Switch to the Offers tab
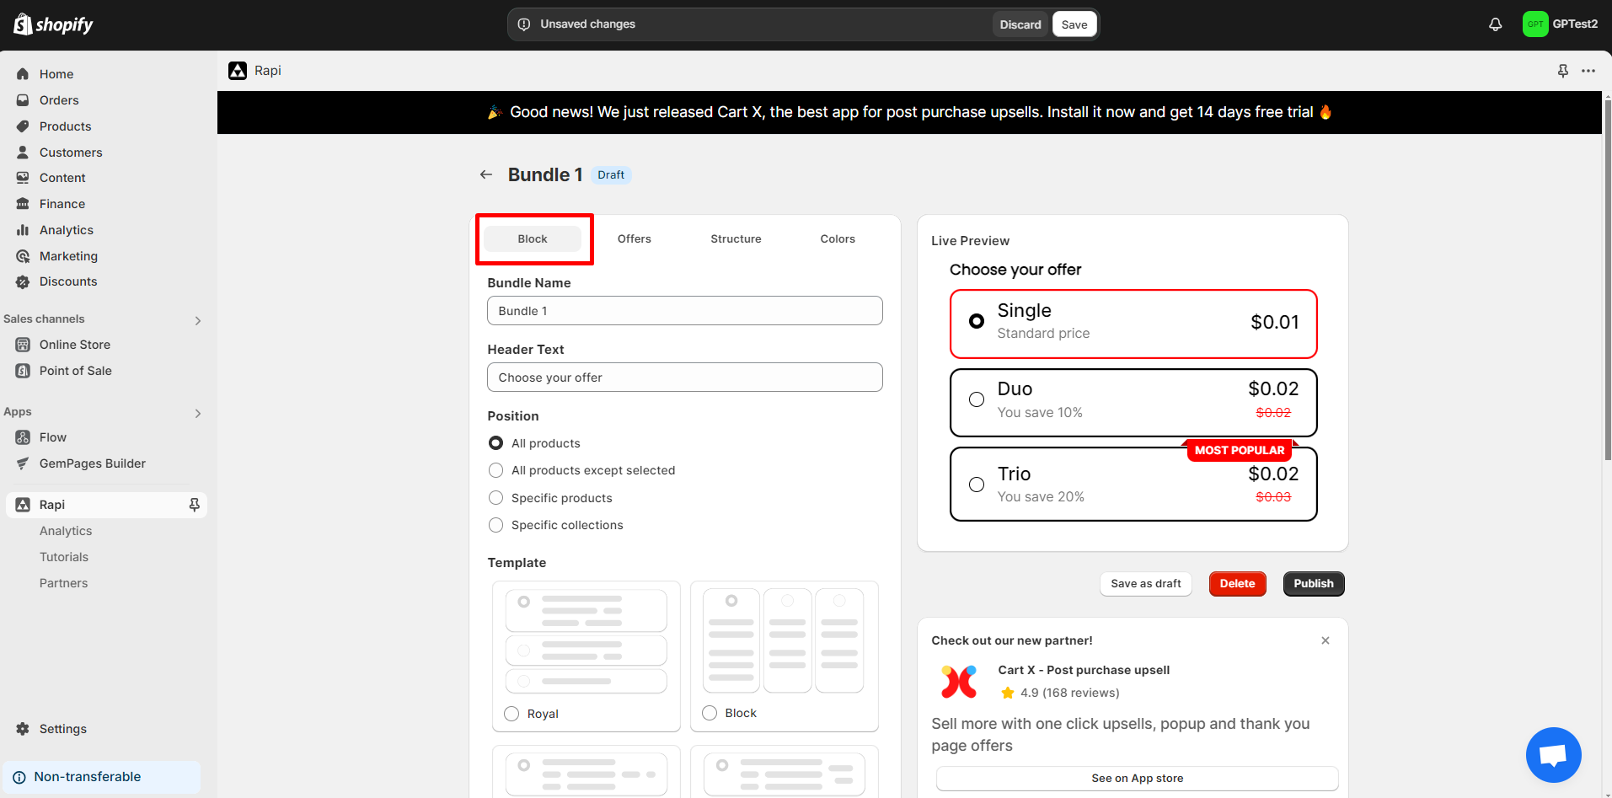 [x=634, y=238]
